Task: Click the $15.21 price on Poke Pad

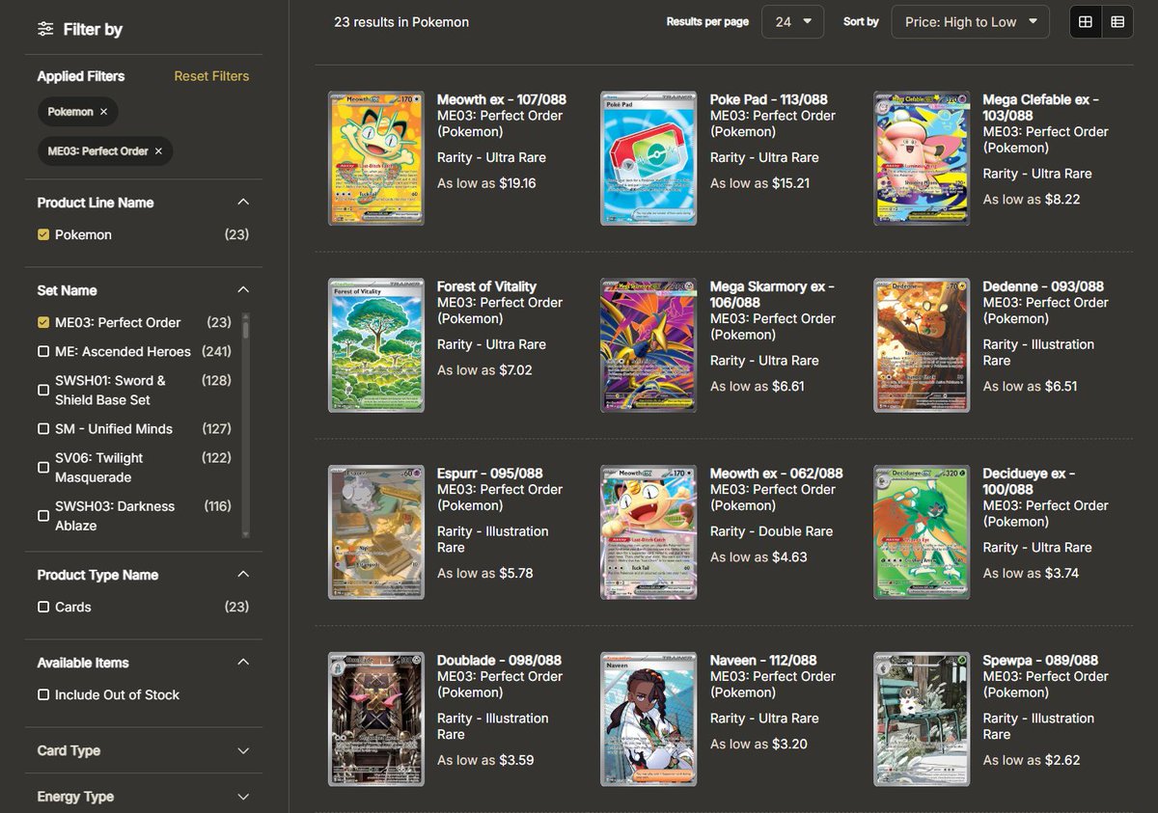Action: tap(790, 183)
